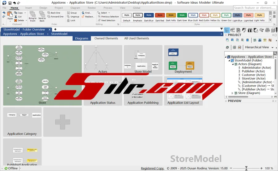The height and width of the screenshot is (171, 278).
Task: Open the All Used Elements tab
Action: [x=137, y=39]
